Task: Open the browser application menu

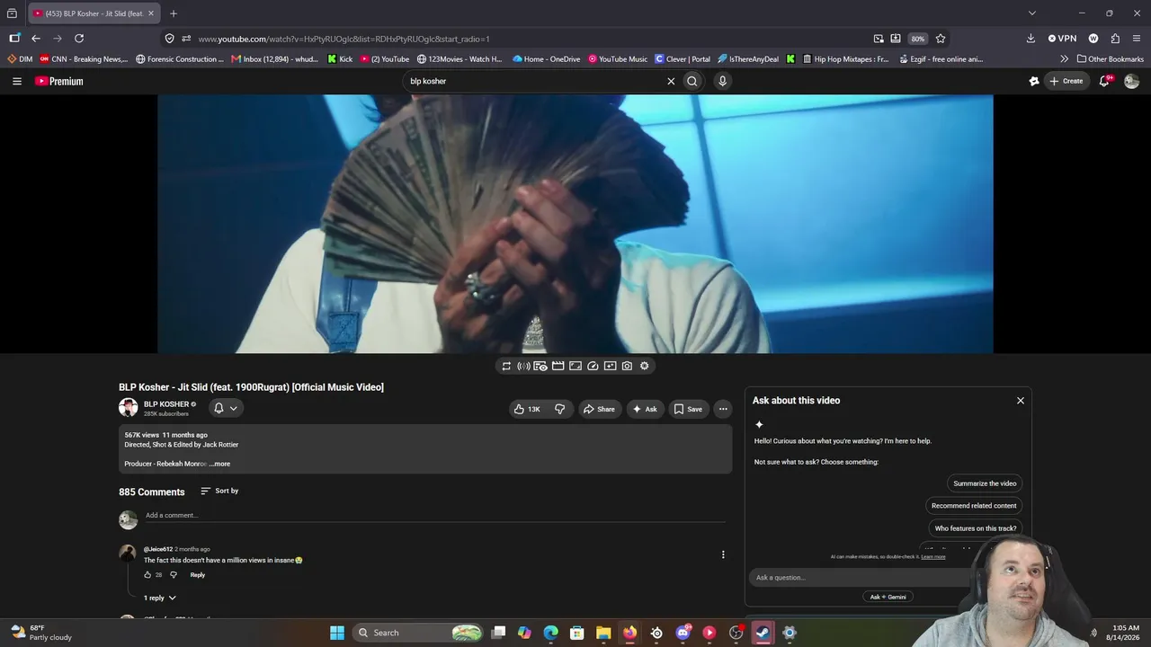Action: click(x=1137, y=39)
